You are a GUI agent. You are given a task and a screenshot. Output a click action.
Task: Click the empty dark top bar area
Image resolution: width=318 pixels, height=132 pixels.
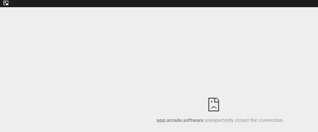(162, 4)
